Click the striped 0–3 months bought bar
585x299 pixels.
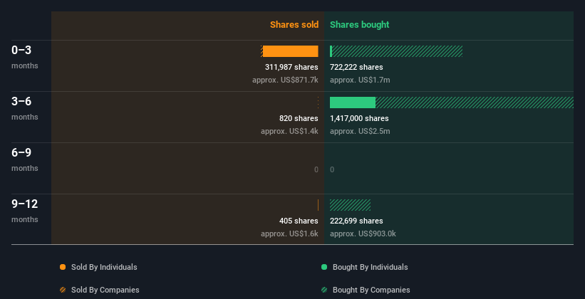(x=398, y=51)
